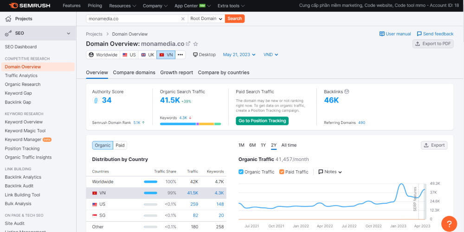Click the Backlinks globe info icon
The width and height of the screenshot is (464, 232).
pos(347,91)
